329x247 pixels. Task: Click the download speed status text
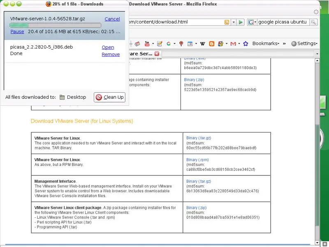coord(74,32)
